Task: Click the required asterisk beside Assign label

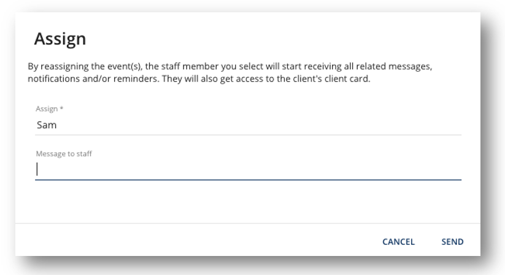Action: (x=61, y=108)
